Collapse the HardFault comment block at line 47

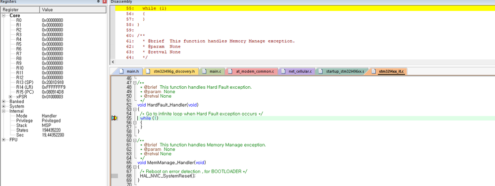coord(135,83)
